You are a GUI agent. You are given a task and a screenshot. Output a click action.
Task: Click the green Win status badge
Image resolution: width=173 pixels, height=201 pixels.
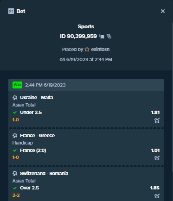pos(17,85)
